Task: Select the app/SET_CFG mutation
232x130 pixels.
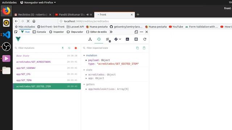Action: click(x=47, y=74)
